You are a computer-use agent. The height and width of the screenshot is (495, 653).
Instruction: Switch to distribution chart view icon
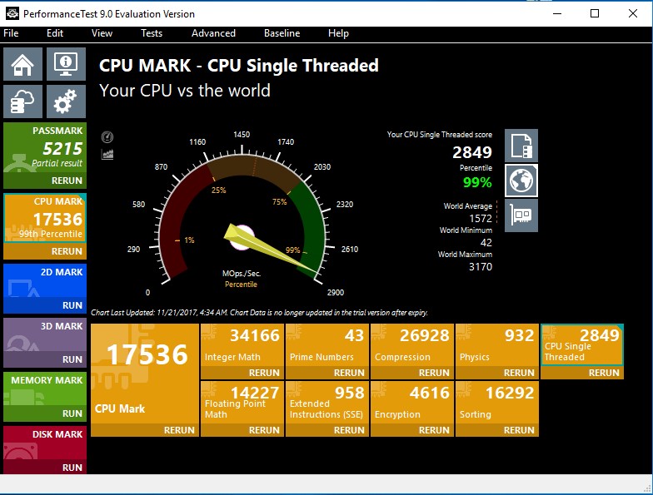coord(107,154)
